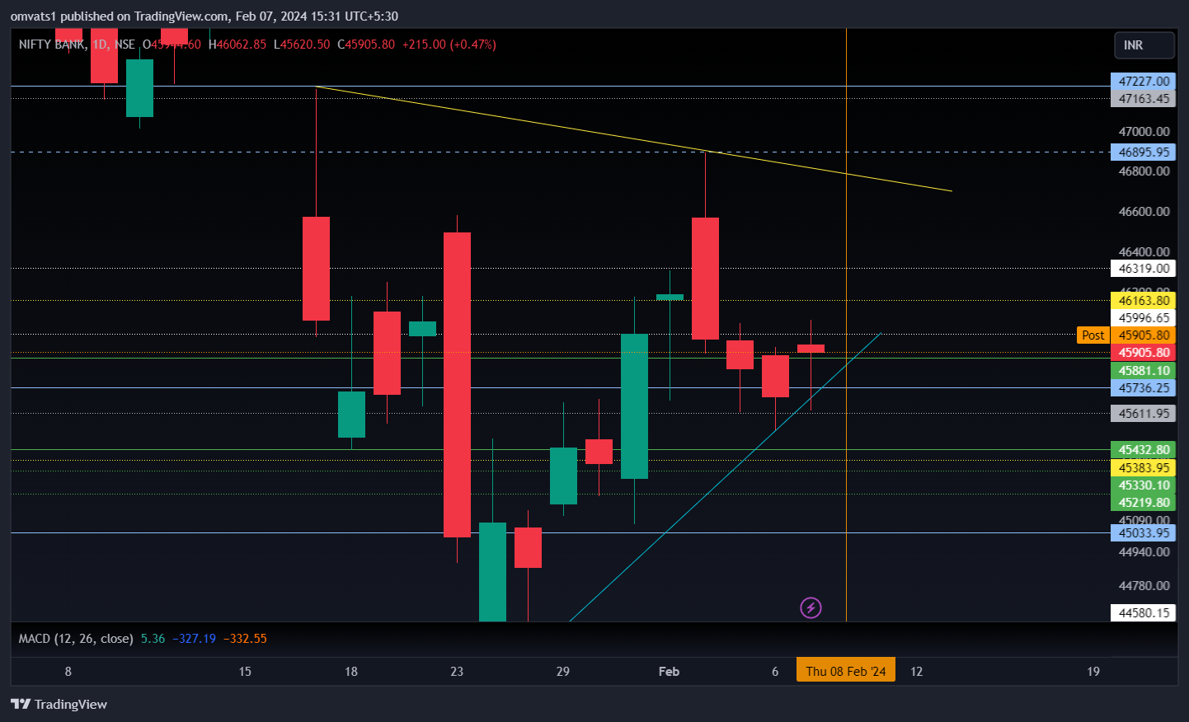Click the green 45330.10 price label
This screenshot has height=722, width=1189.
(x=1144, y=485)
